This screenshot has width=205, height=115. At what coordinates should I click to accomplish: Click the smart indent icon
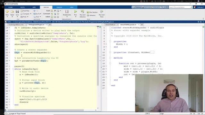point(52,17)
